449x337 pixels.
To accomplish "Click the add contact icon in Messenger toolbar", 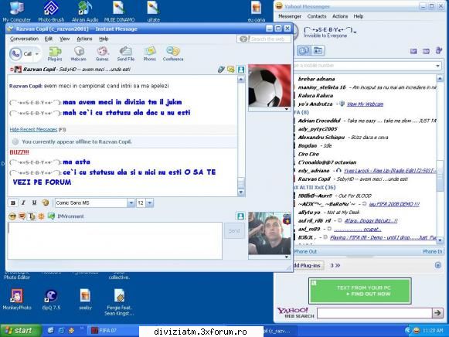I will pos(438,51).
